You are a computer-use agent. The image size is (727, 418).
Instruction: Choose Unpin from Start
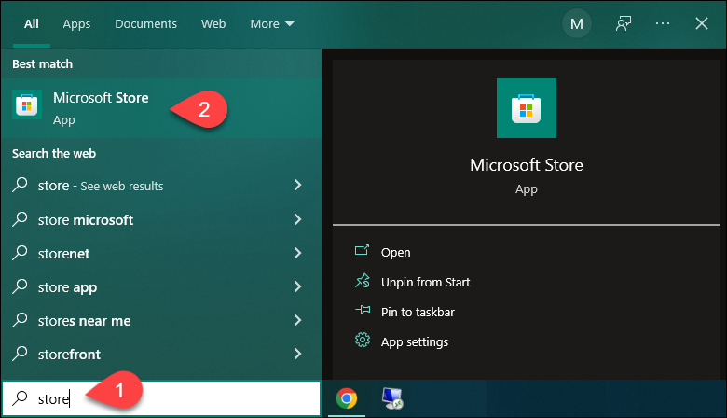425,282
